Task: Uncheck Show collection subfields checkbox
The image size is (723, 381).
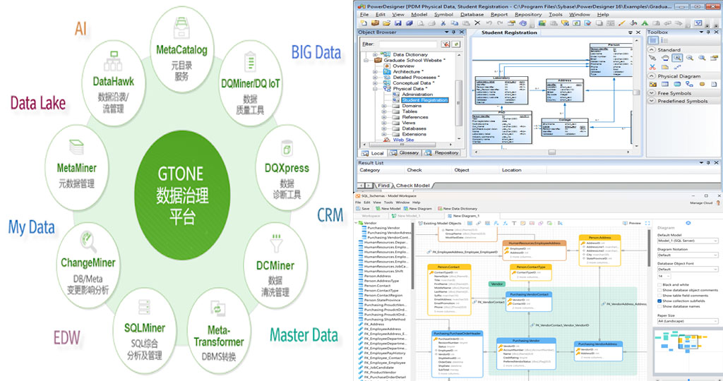Action: (659, 301)
